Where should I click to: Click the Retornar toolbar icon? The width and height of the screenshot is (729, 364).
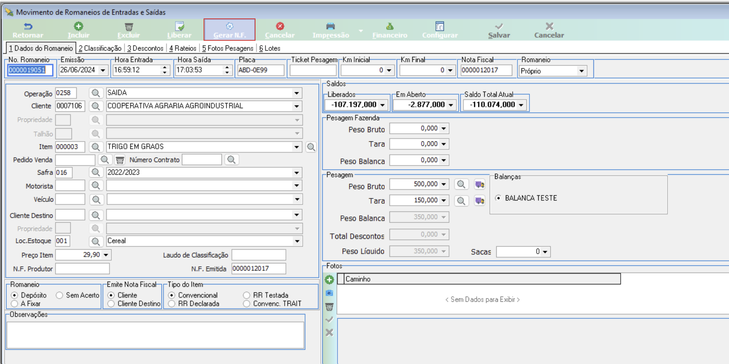[28, 26]
